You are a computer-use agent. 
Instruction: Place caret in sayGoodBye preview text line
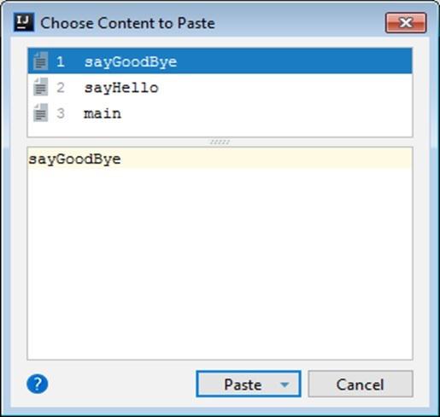click(x=220, y=159)
